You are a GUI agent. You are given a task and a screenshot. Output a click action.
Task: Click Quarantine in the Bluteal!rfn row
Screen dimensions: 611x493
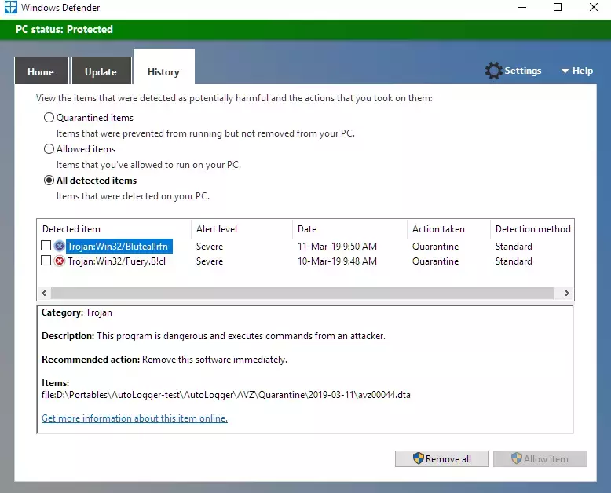pyautogui.click(x=435, y=246)
